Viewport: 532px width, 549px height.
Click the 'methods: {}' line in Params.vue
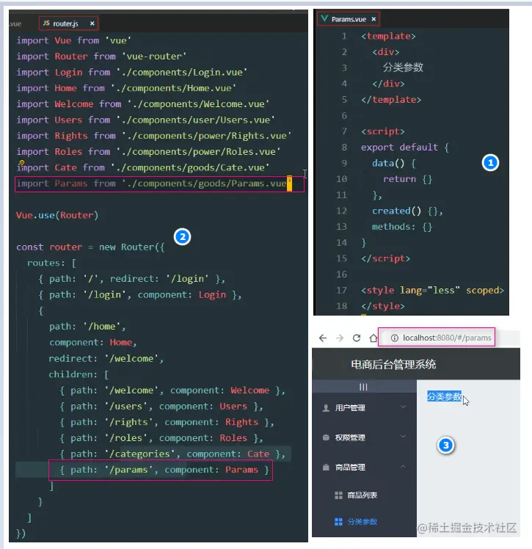pos(402,227)
